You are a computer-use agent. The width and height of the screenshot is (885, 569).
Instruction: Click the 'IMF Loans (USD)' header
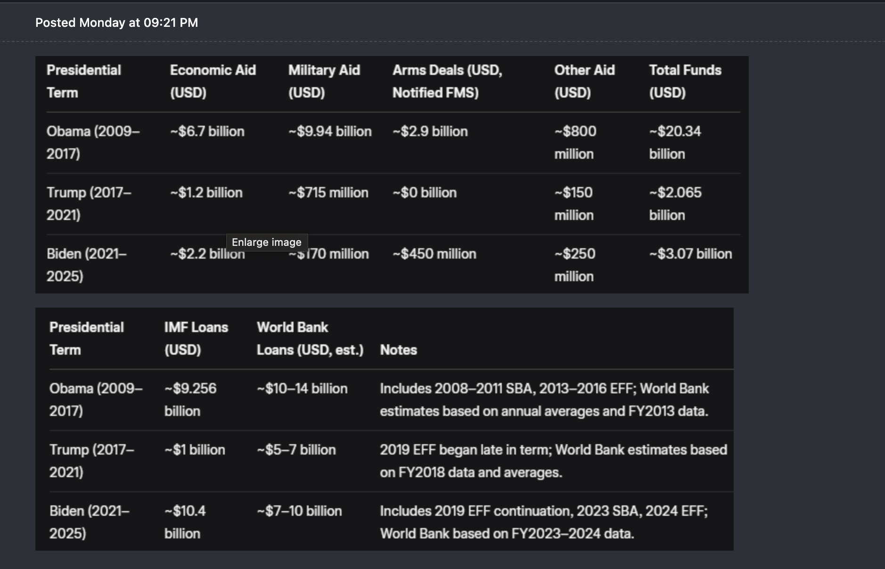[x=196, y=339]
